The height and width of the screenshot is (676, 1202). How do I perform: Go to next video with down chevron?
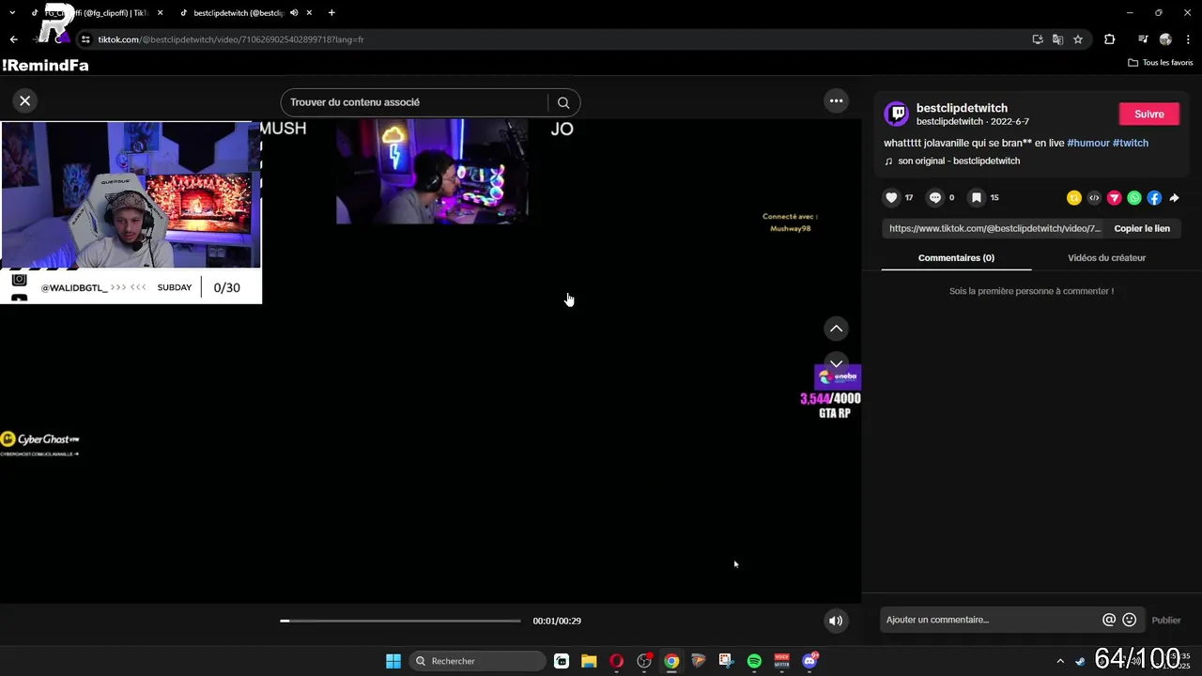click(x=836, y=363)
